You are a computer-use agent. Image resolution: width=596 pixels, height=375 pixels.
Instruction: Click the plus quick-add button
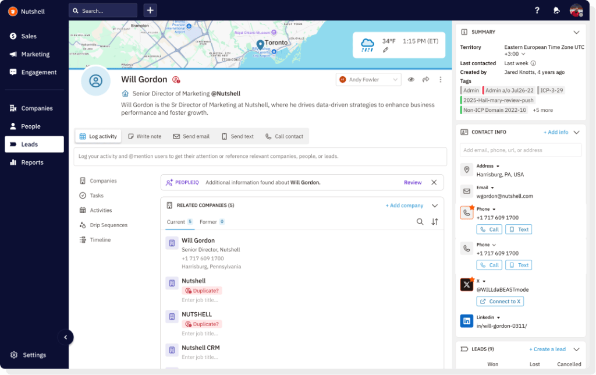click(x=150, y=10)
